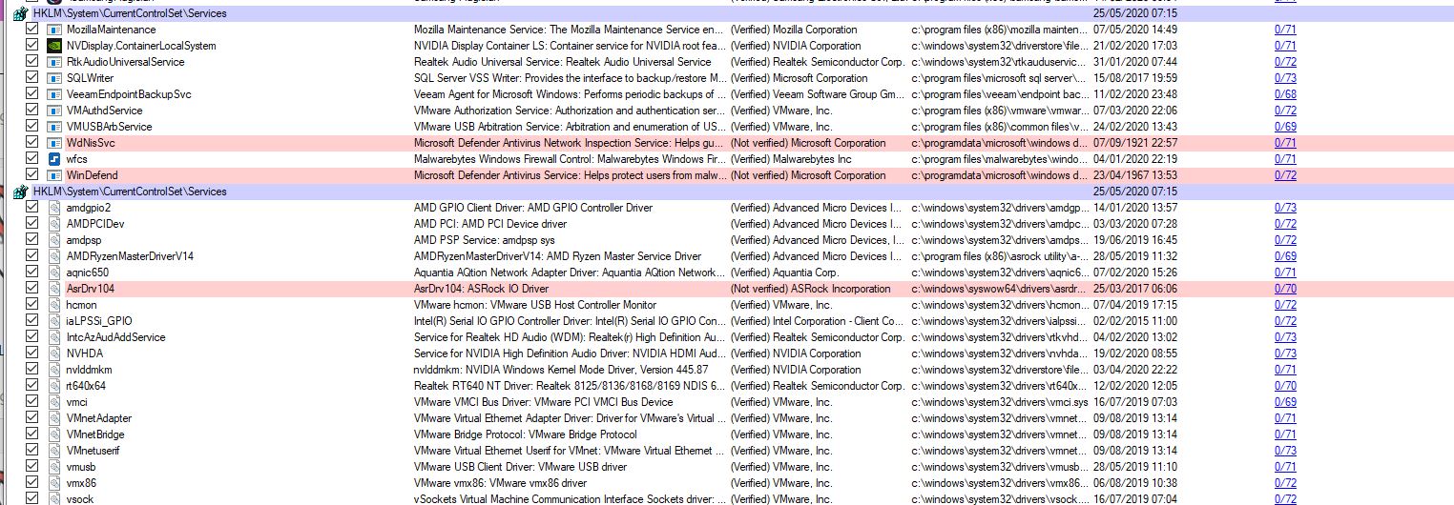
Task: Click the file icon beside NVHDA
Action: [55, 353]
